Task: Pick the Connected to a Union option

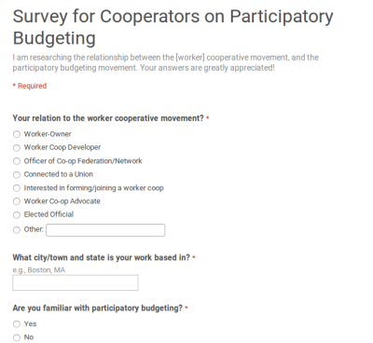Action: (17, 174)
